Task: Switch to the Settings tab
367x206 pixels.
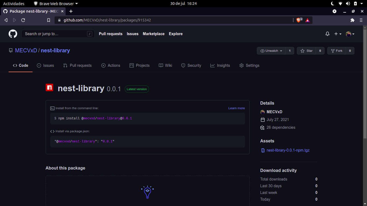Action: [x=249, y=65]
